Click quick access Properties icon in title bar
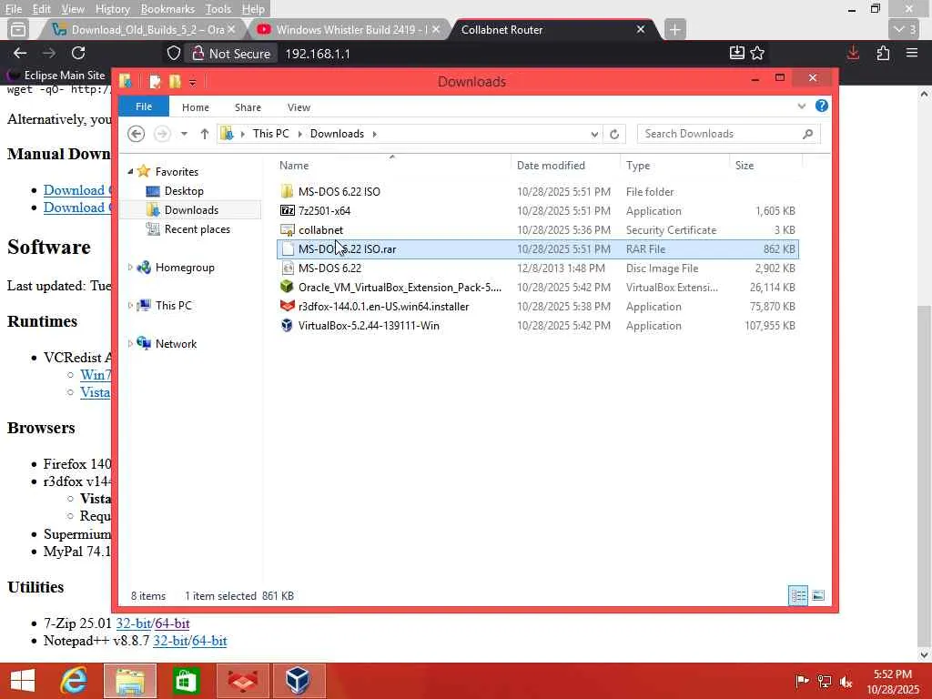Image resolution: width=932 pixels, height=699 pixels. [155, 81]
